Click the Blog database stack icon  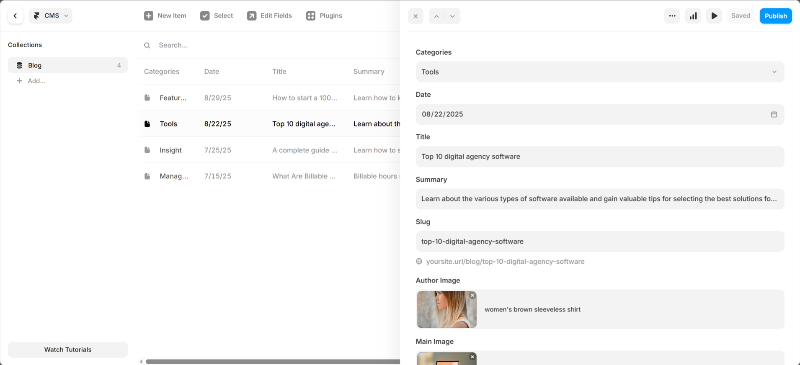[19, 65]
